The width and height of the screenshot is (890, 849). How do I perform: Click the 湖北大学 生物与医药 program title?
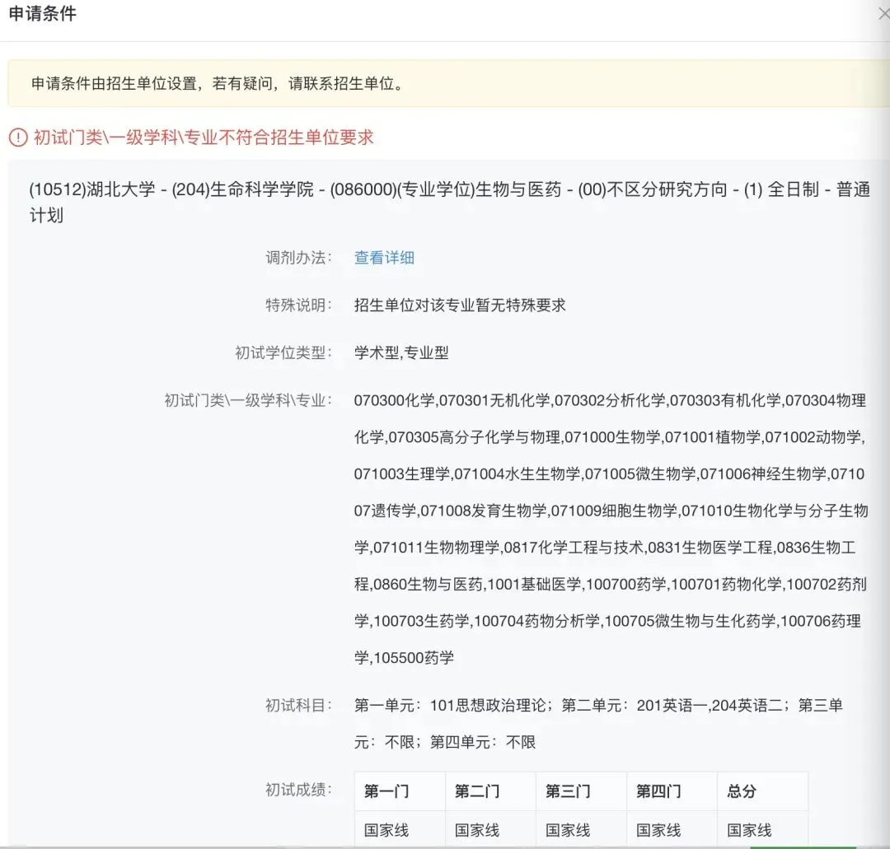450,202
